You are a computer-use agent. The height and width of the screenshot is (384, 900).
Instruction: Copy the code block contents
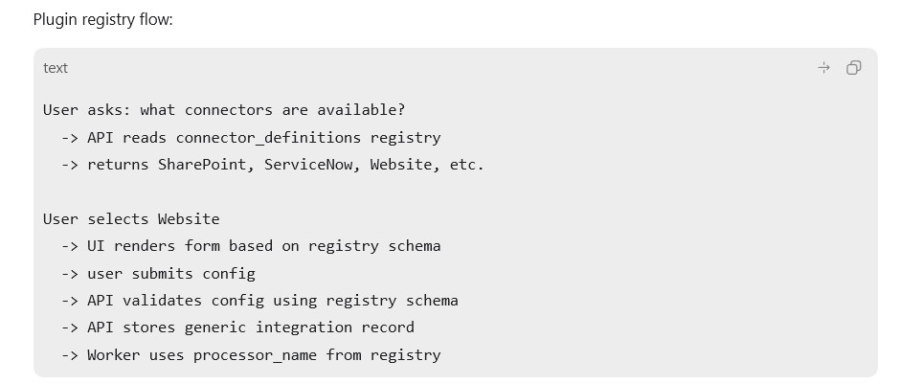coord(853,68)
